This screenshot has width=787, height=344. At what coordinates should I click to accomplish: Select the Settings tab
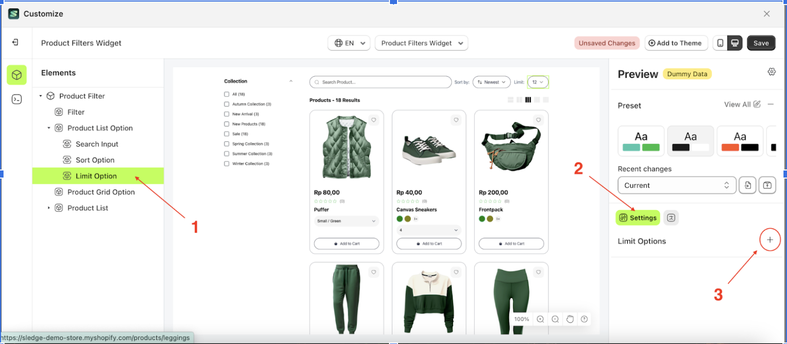[638, 217]
